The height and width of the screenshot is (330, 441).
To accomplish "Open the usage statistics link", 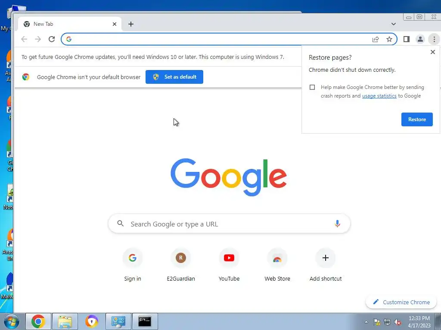I will pos(379,96).
